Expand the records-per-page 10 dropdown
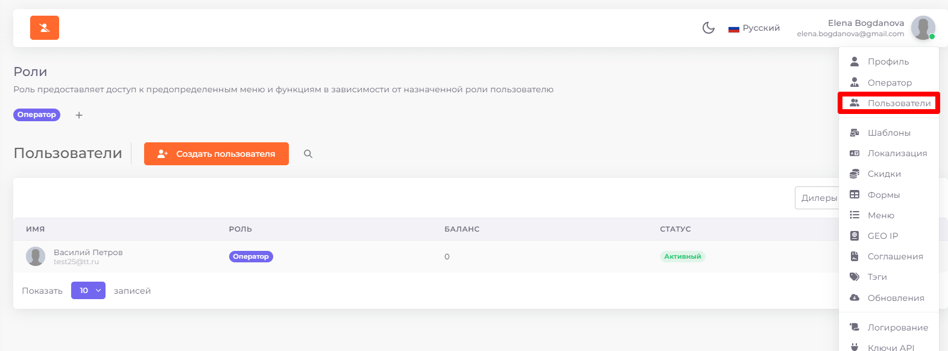 (88, 291)
